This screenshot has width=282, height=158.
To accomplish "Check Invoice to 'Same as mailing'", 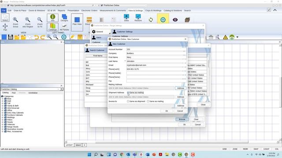I will pos(148,101).
